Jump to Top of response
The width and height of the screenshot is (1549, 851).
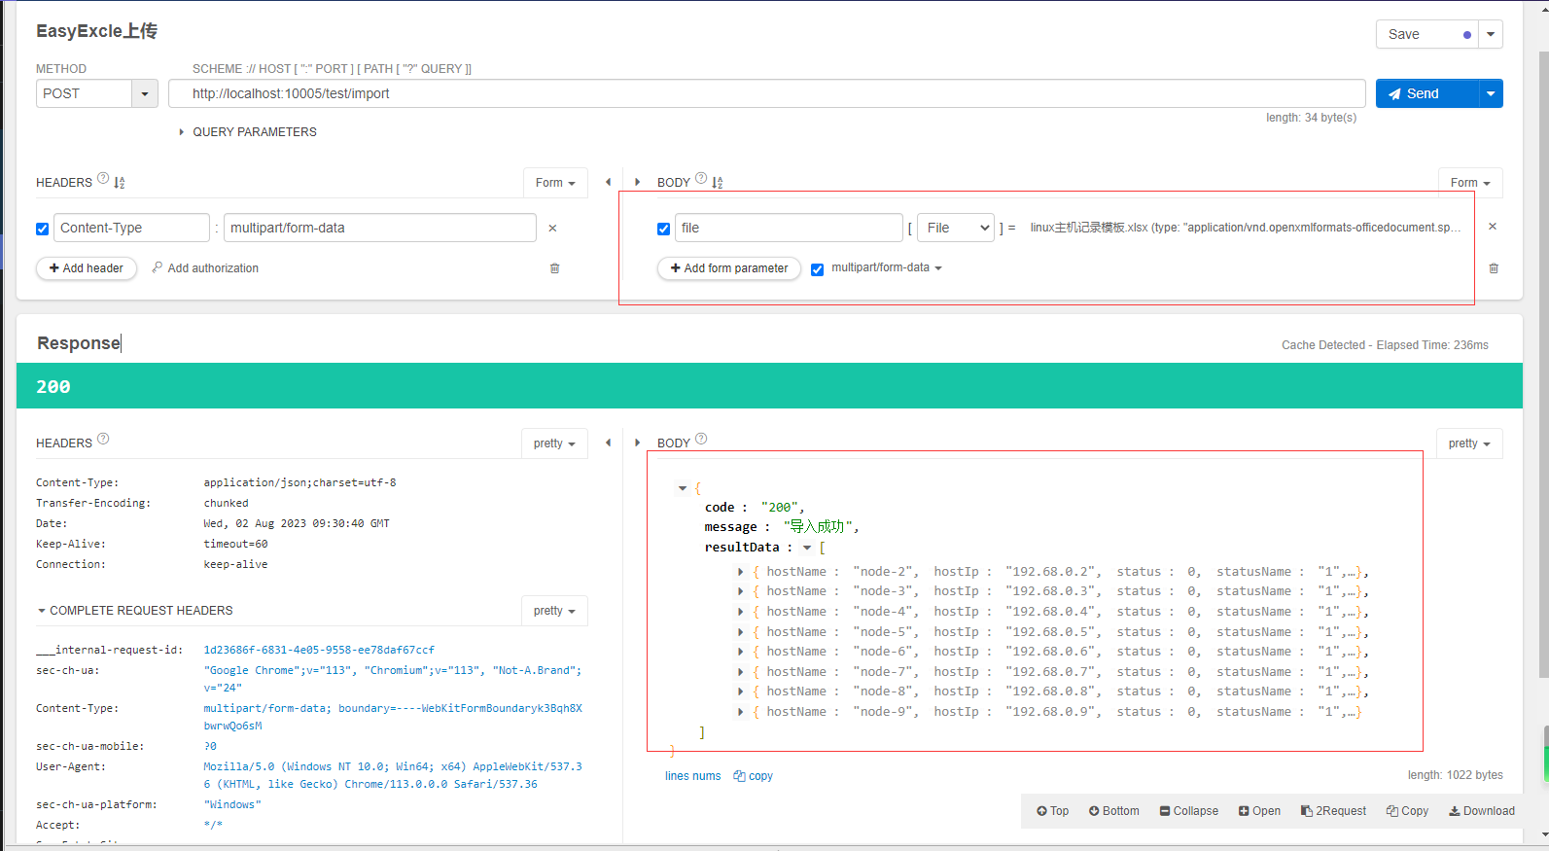[1053, 811]
